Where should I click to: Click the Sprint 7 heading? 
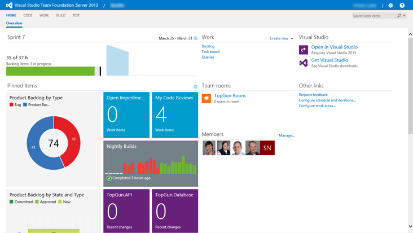16,37
